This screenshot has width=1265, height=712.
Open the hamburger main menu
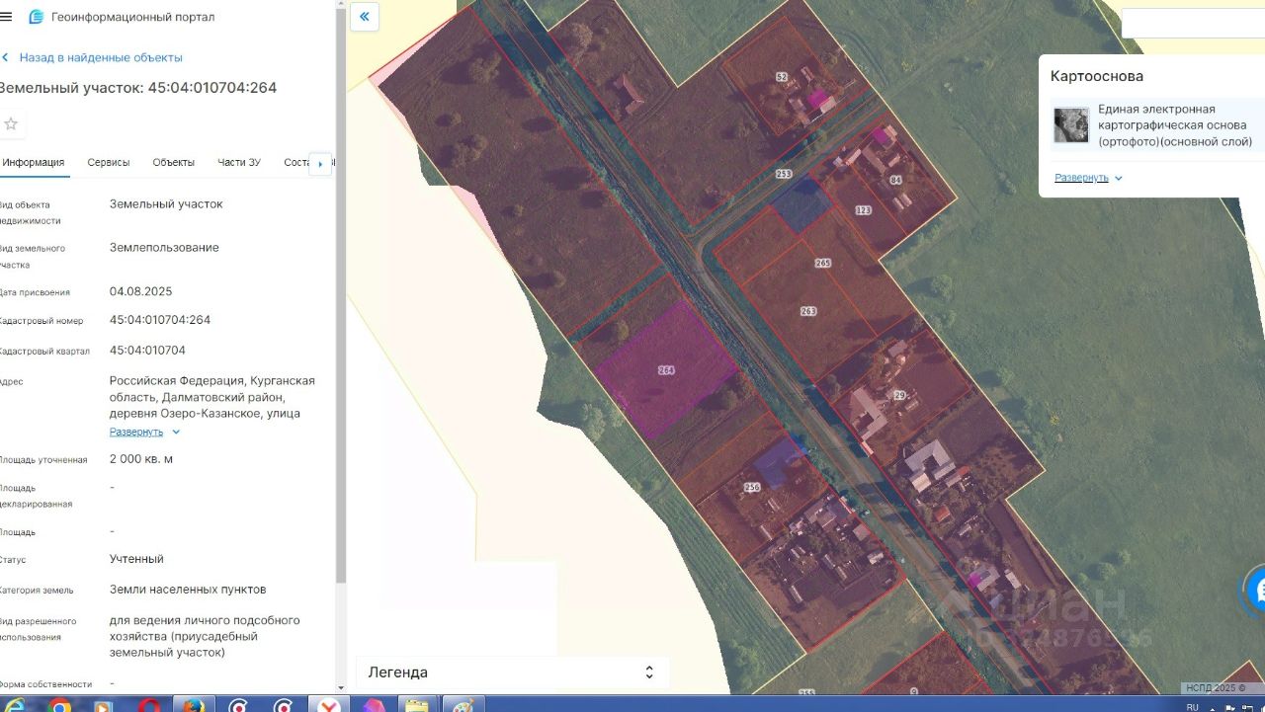(x=6, y=17)
